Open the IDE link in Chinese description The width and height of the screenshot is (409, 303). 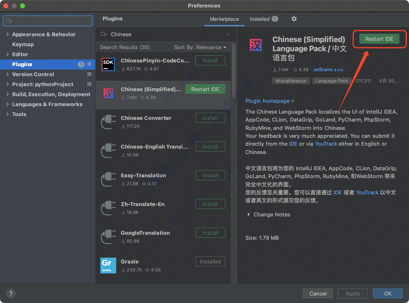click(x=337, y=192)
